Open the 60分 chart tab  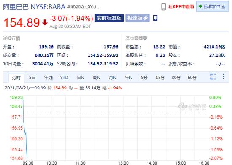coord(192,78)
